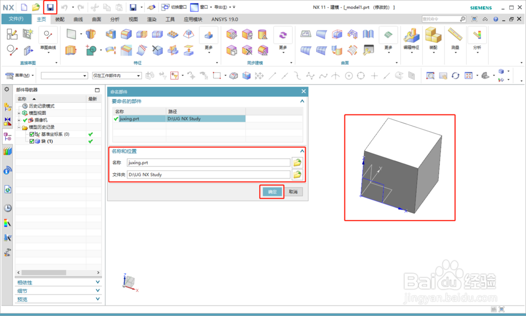Collapse the 名称和位置 section

coord(302,151)
